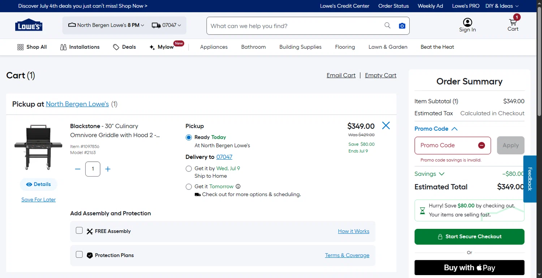Click Email Cart link
Image resolution: width=542 pixels, height=278 pixels.
coord(341,75)
